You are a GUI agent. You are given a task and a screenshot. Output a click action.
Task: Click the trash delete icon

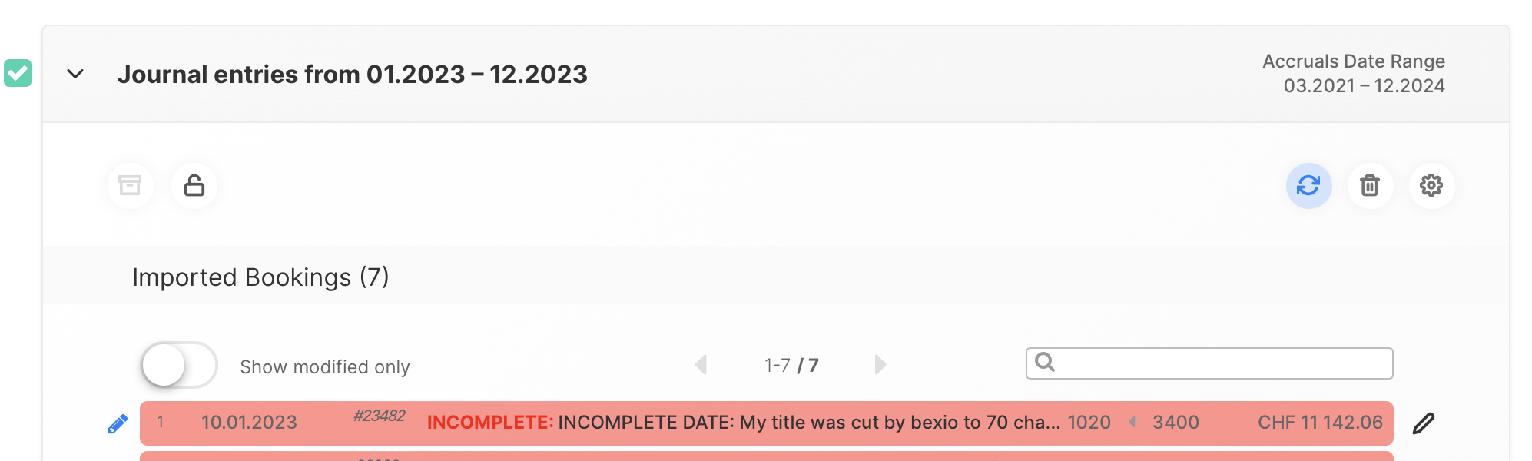[1370, 185]
